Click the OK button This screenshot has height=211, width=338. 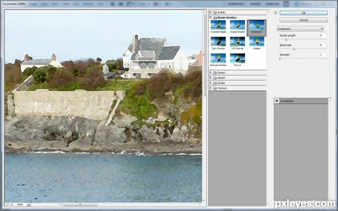click(x=304, y=13)
